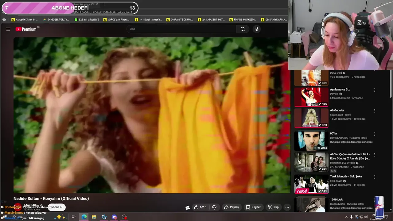The height and width of the screenshot is (221, 393).
Task: Show hidden system tray icons chevron
Action: (347, 217)
